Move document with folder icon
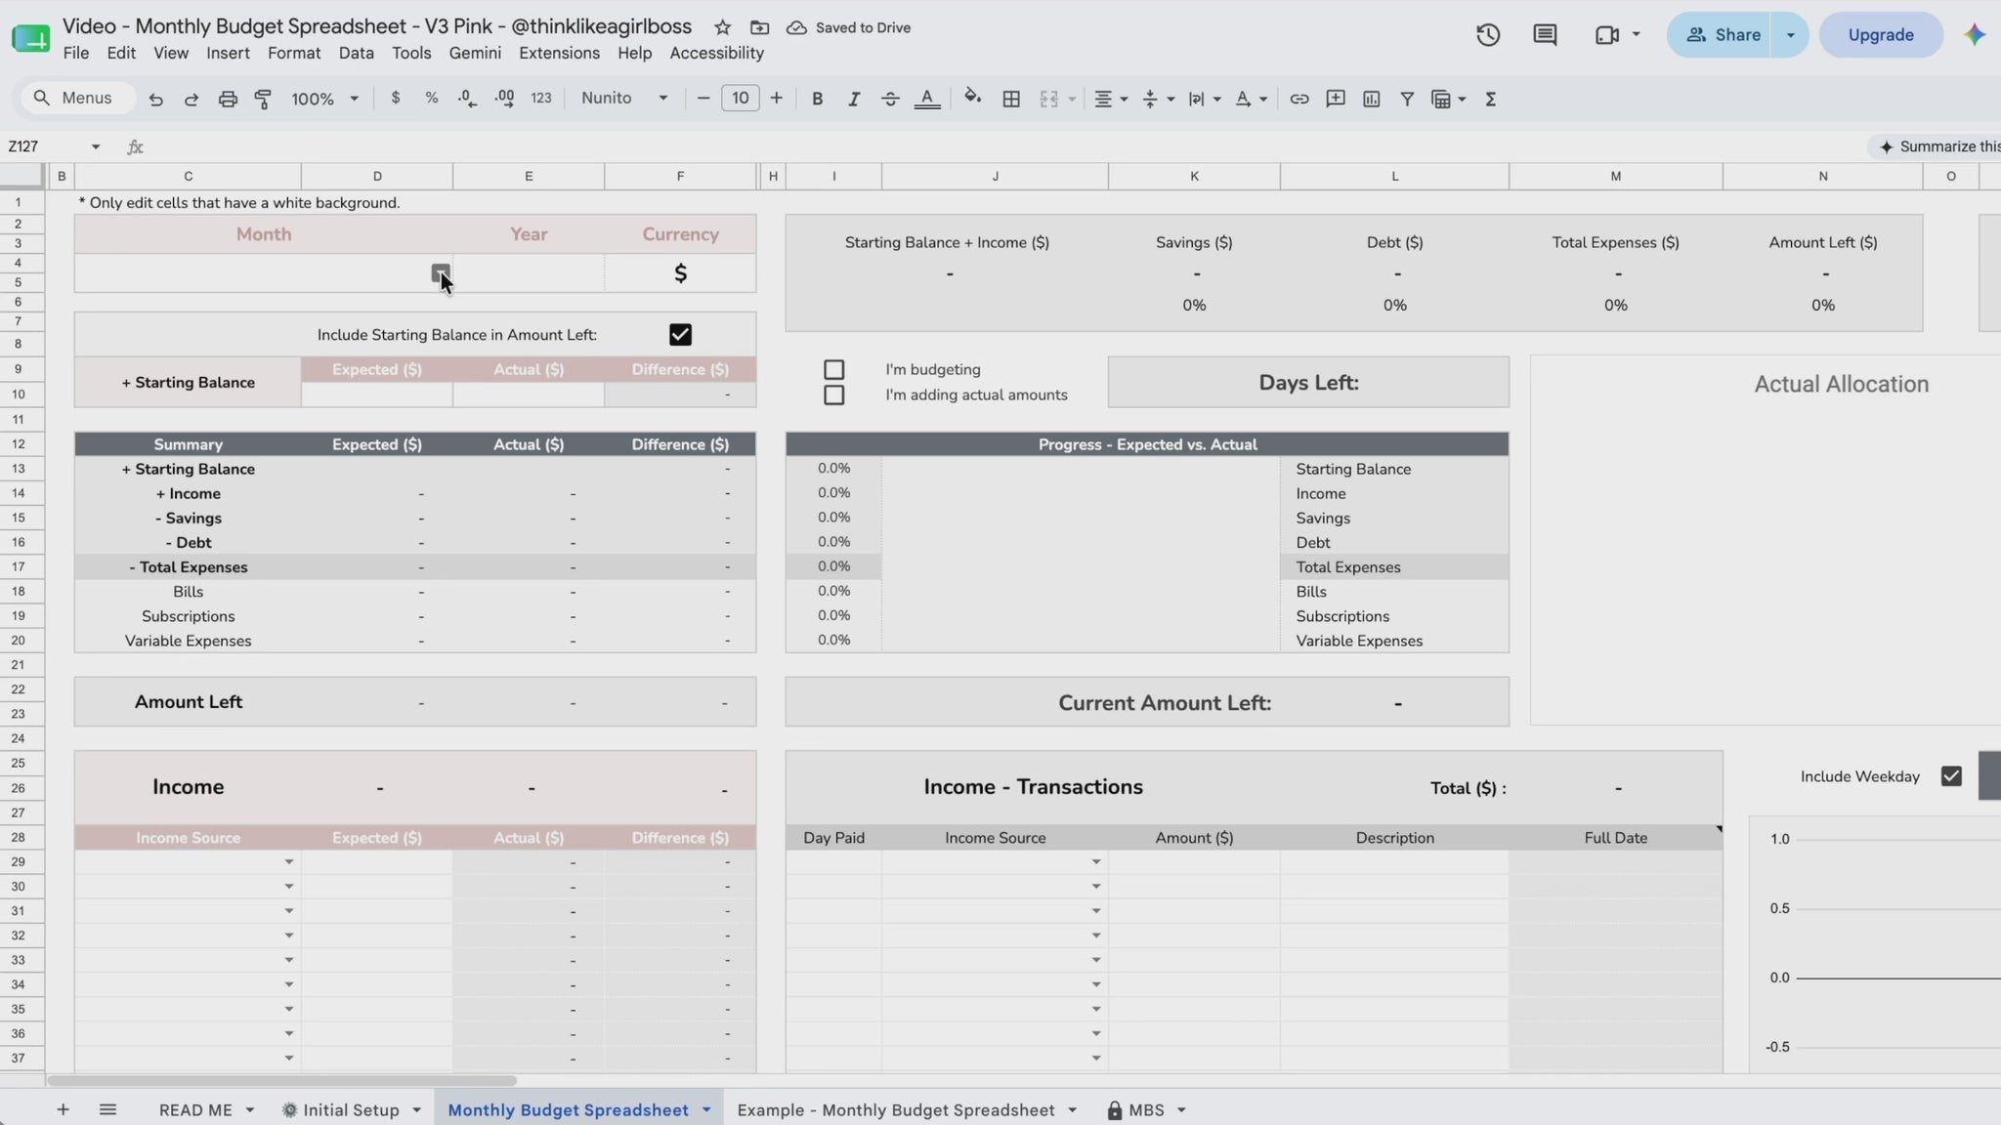The height and width of the screenshot is (1125, 2001). [759, 27]
